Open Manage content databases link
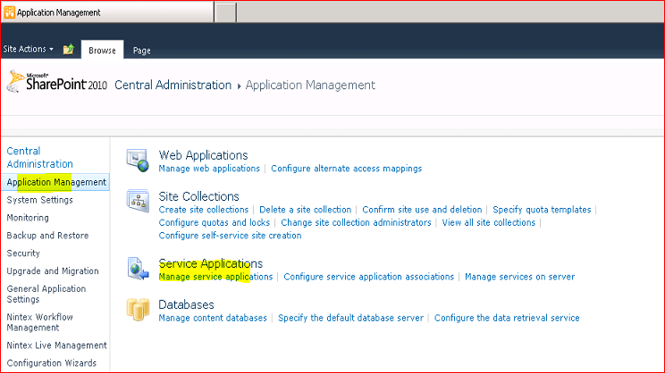 coord(213,318)
